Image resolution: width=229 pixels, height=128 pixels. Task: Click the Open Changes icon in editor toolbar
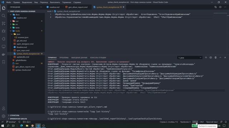coord(215,7)
